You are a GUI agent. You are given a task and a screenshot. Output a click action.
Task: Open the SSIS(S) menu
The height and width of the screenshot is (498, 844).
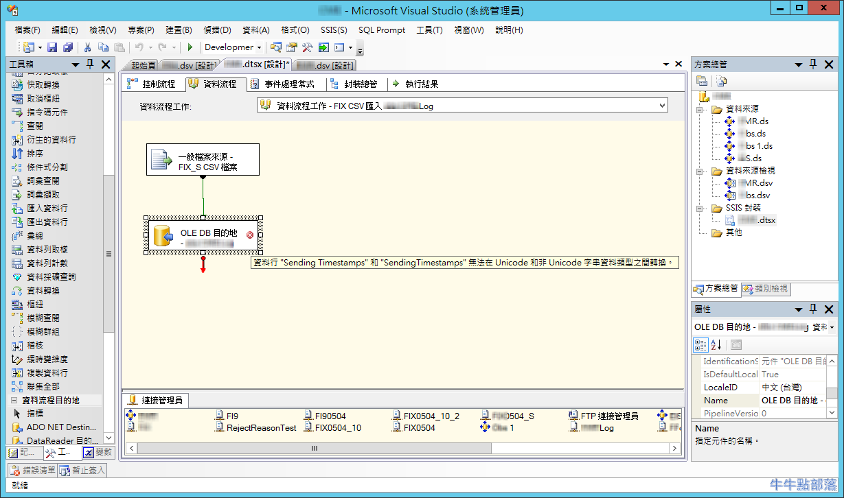tap(334, 30)
